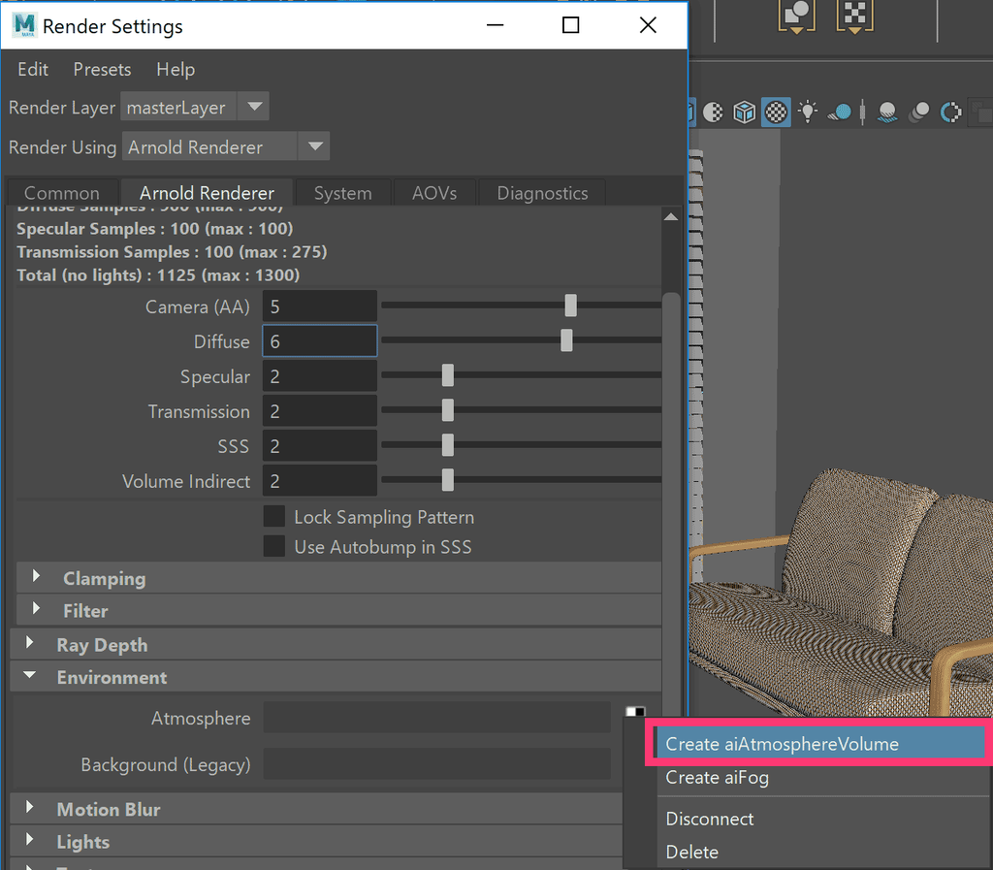993x870 pixels.
Task: Switch to the Common tab
Action: tap(61, 192)
